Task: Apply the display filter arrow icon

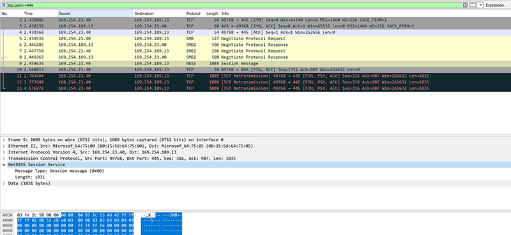Action: [473, 5]
